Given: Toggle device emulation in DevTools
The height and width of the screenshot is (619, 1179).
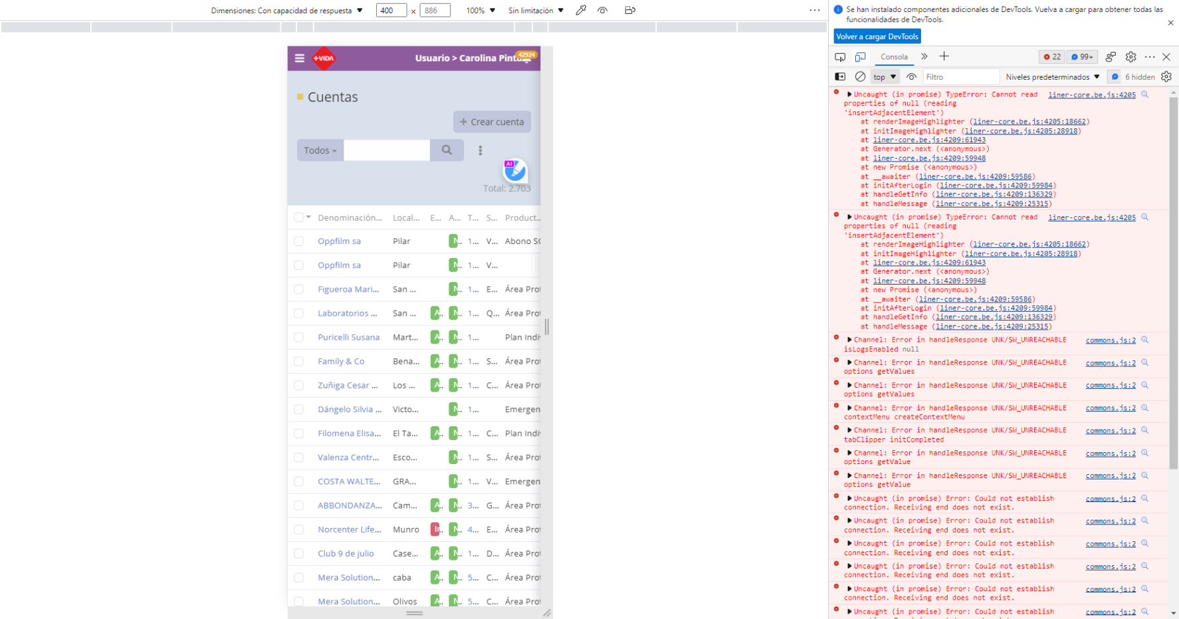Looking at the screenshot, I should tap(860, 57).
